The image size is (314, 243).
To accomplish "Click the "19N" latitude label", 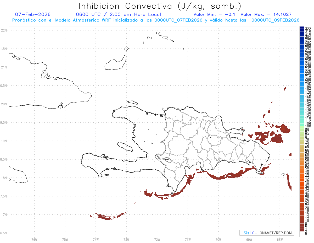I will [4, 141].
